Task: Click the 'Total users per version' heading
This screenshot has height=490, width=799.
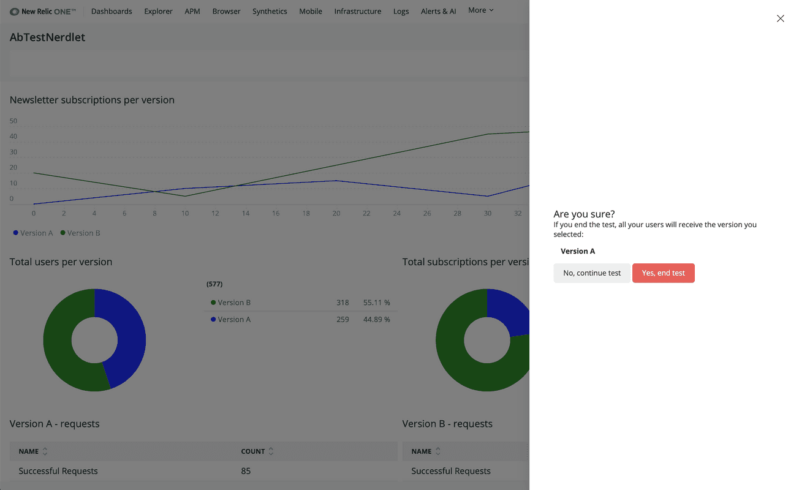Action: [x=61, y=262]
